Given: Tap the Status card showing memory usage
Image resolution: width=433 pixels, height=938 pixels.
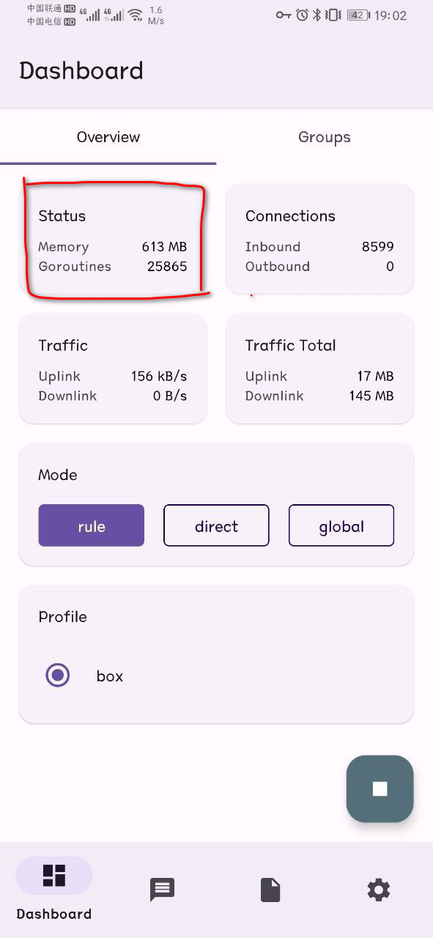Looking at the screenshot, I should point(113,240).
